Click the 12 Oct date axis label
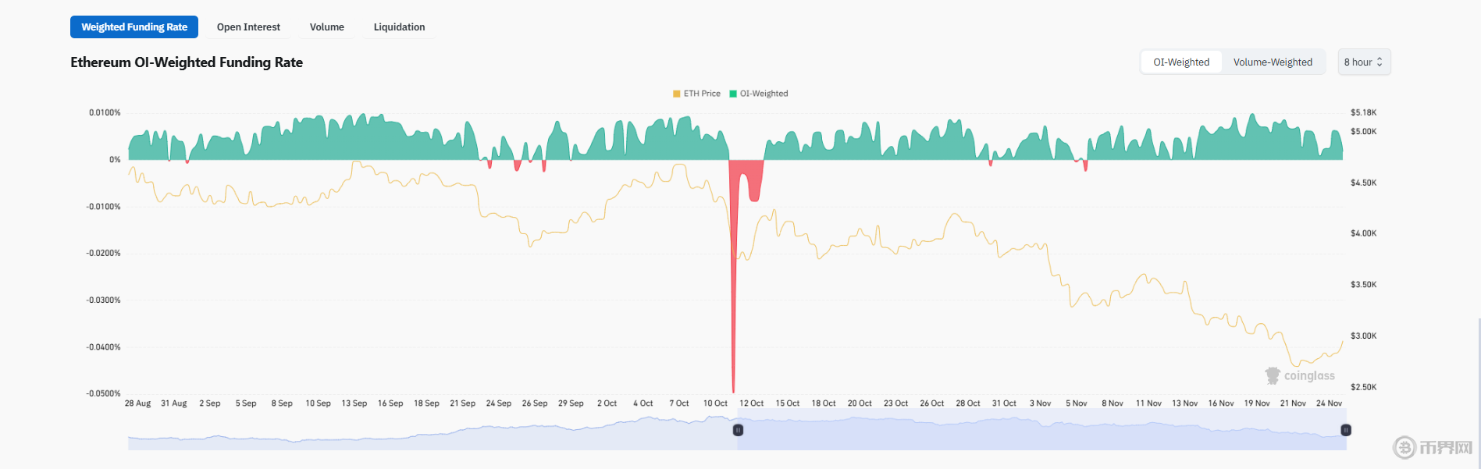The height and width of the screenshot is (469, 1481). 751,403
